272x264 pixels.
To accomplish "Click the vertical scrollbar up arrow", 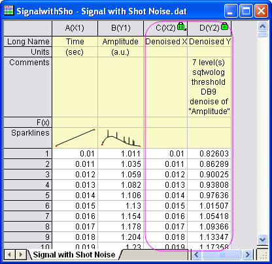I will (262, 27).
